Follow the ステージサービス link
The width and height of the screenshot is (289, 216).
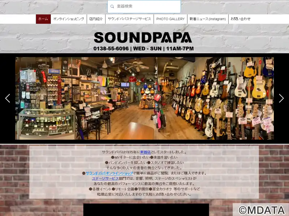[105, 179]
